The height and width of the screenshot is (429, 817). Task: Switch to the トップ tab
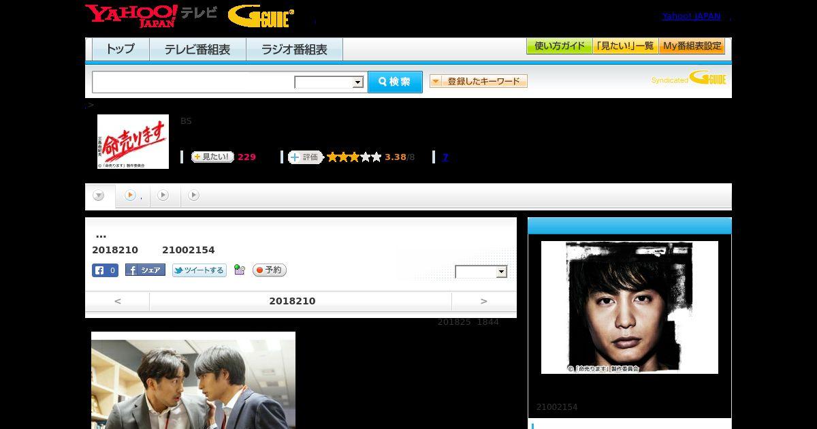click(121, 49)
